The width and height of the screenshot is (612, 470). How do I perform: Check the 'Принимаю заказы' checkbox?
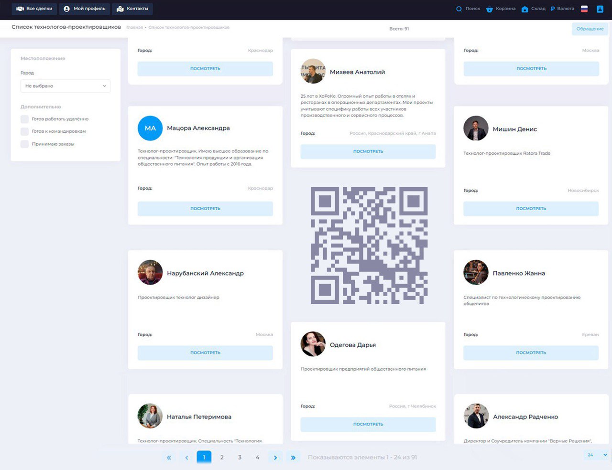tap(24, 144)
